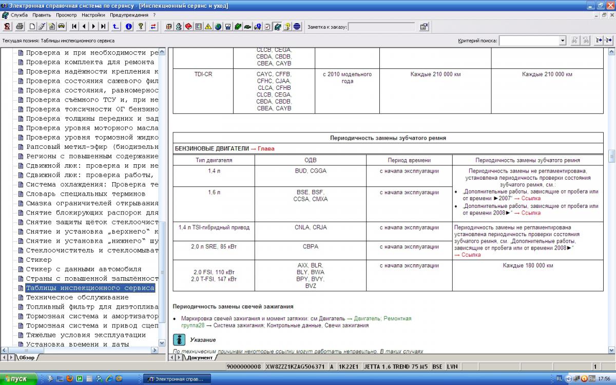Open the '?' help menu
Viewport: 616px width, 385px height.
point(154,15)
